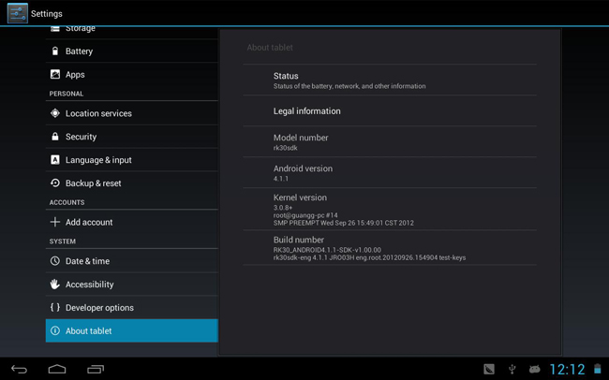Open the Storage settings row
The height and width of the screenshot is (380, 609).
pyautogui.click(x=132, y=32)
